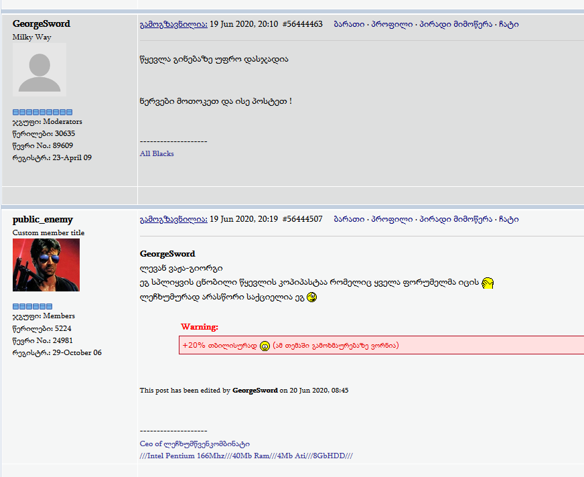Screen dimensions: 584x477
Task: Click bold 'GeorgeSword' quoted name in post body
Action: tap(167, 254)
